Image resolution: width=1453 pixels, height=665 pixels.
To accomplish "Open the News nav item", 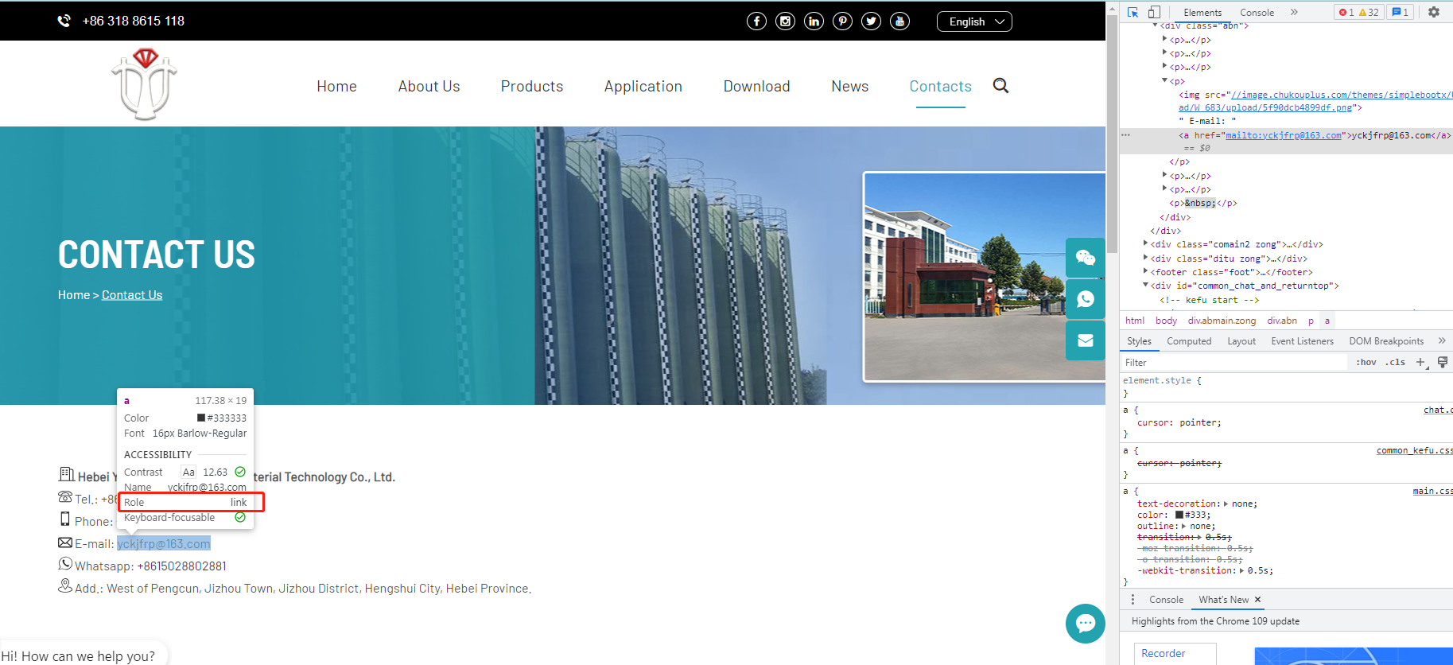I will 849,86.
